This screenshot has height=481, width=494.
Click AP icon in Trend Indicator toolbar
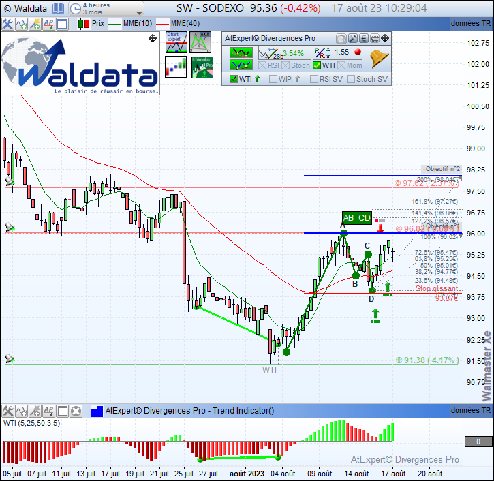(x=48, y=411)
